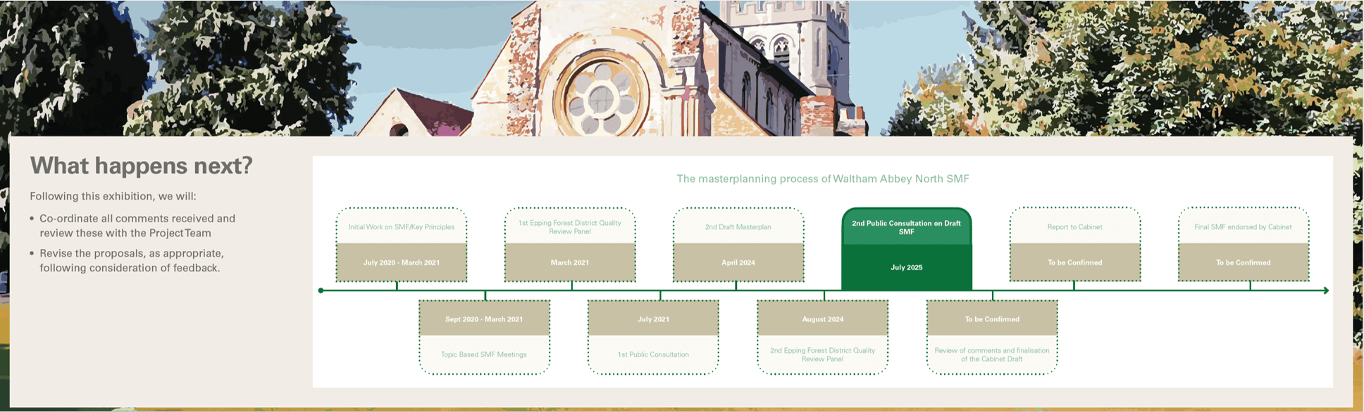The width and height of the screenshot is (1364, 412).
Task: Click the "July 2020 - March 2021" date bar
Action: coord(402,262)
